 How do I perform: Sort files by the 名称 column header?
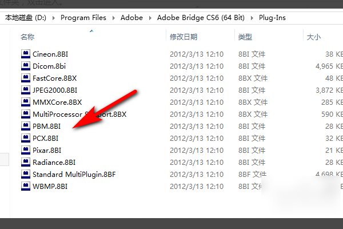[27, 37]
